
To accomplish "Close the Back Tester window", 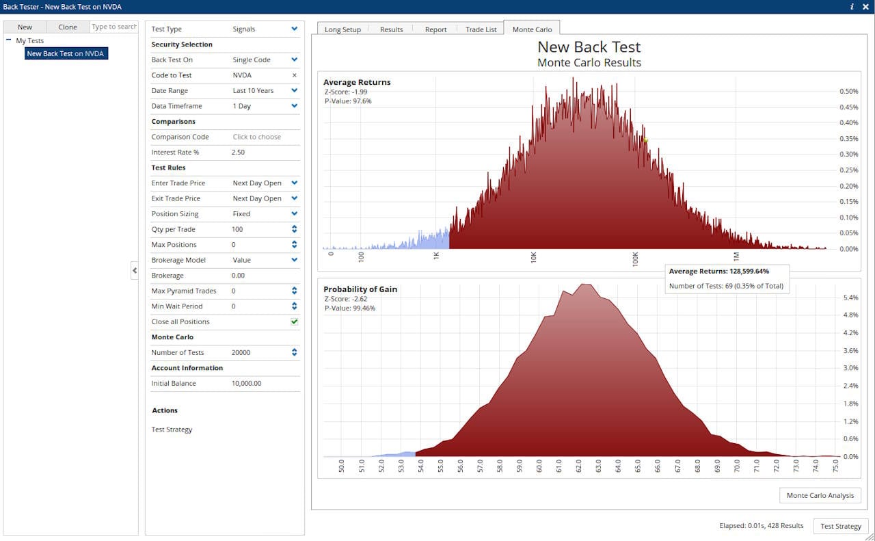I will pos(865,6).
